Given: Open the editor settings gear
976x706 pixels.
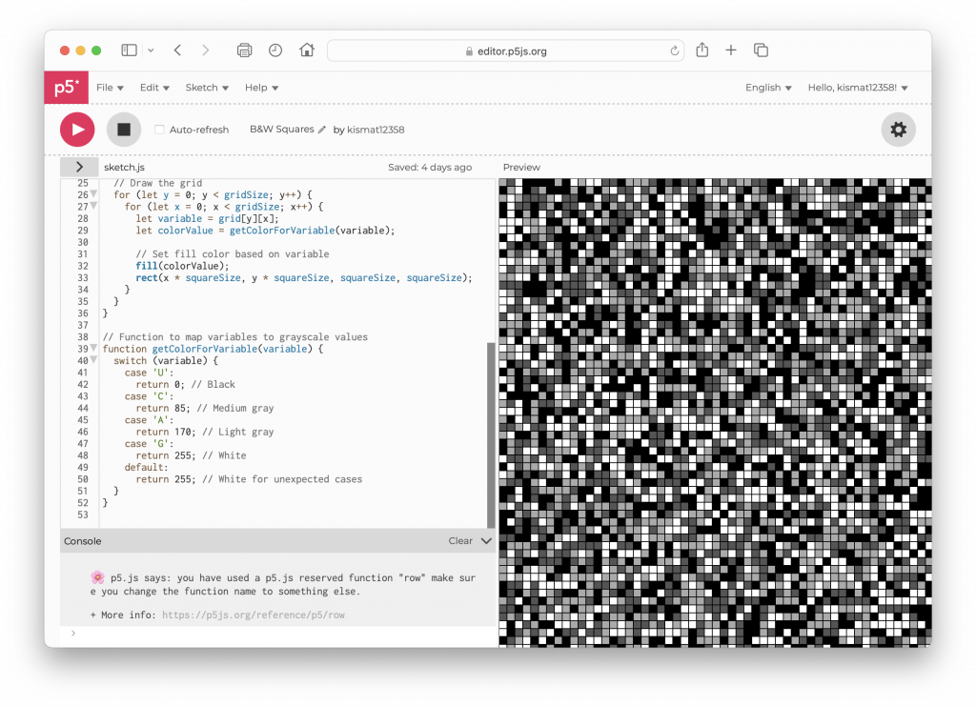Looking at the screenshot, I should (x=898, y=130).
